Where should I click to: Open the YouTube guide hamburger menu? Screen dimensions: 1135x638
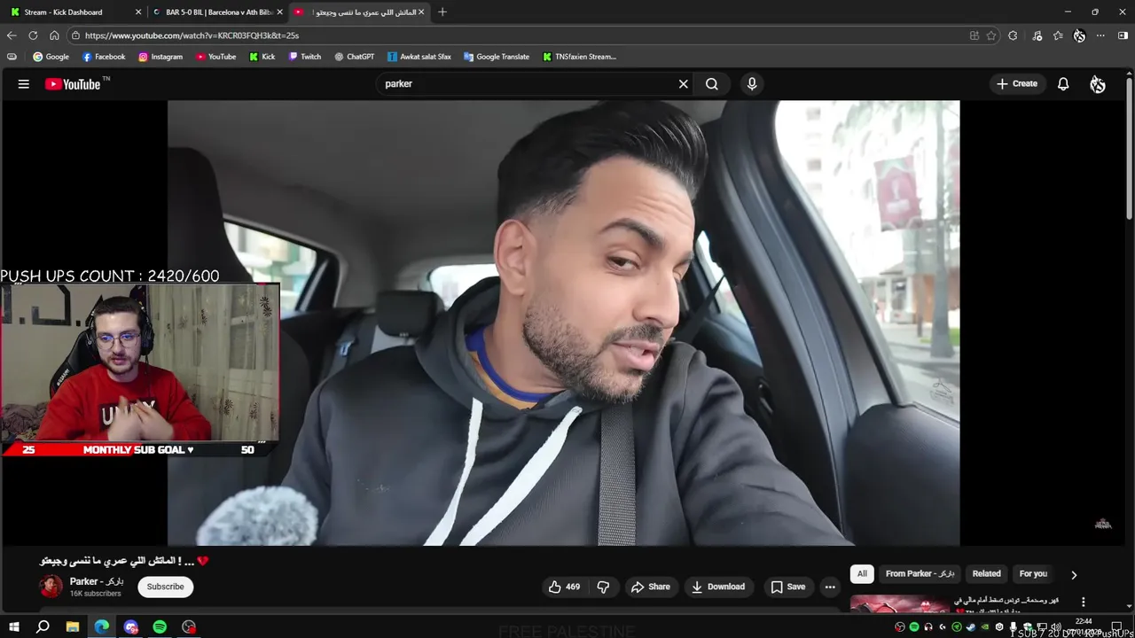(24, 84)
